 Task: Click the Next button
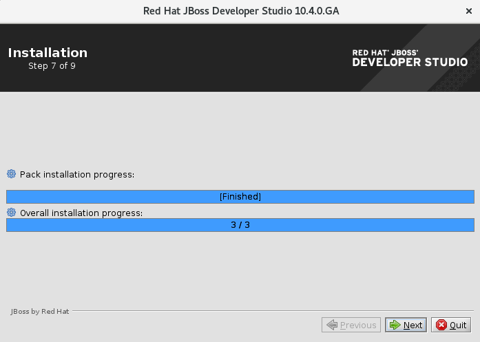[406, 325]
